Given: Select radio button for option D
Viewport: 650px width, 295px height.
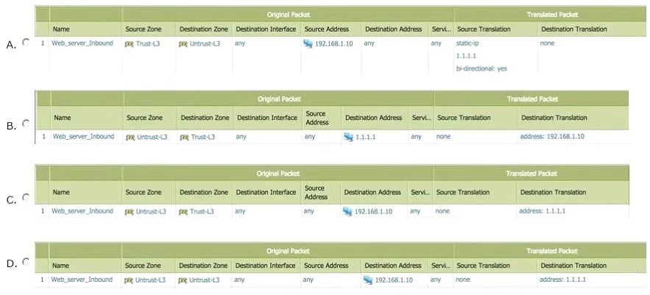Looking at the screenshot, I should point(26,261).
